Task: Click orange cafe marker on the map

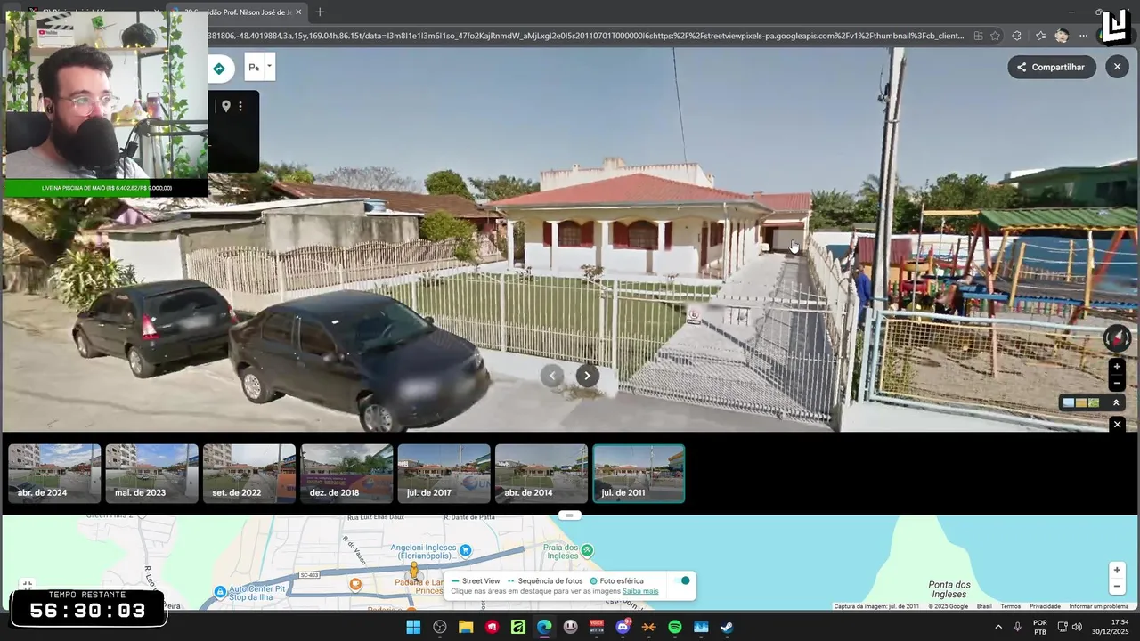Action: (355, 585)
